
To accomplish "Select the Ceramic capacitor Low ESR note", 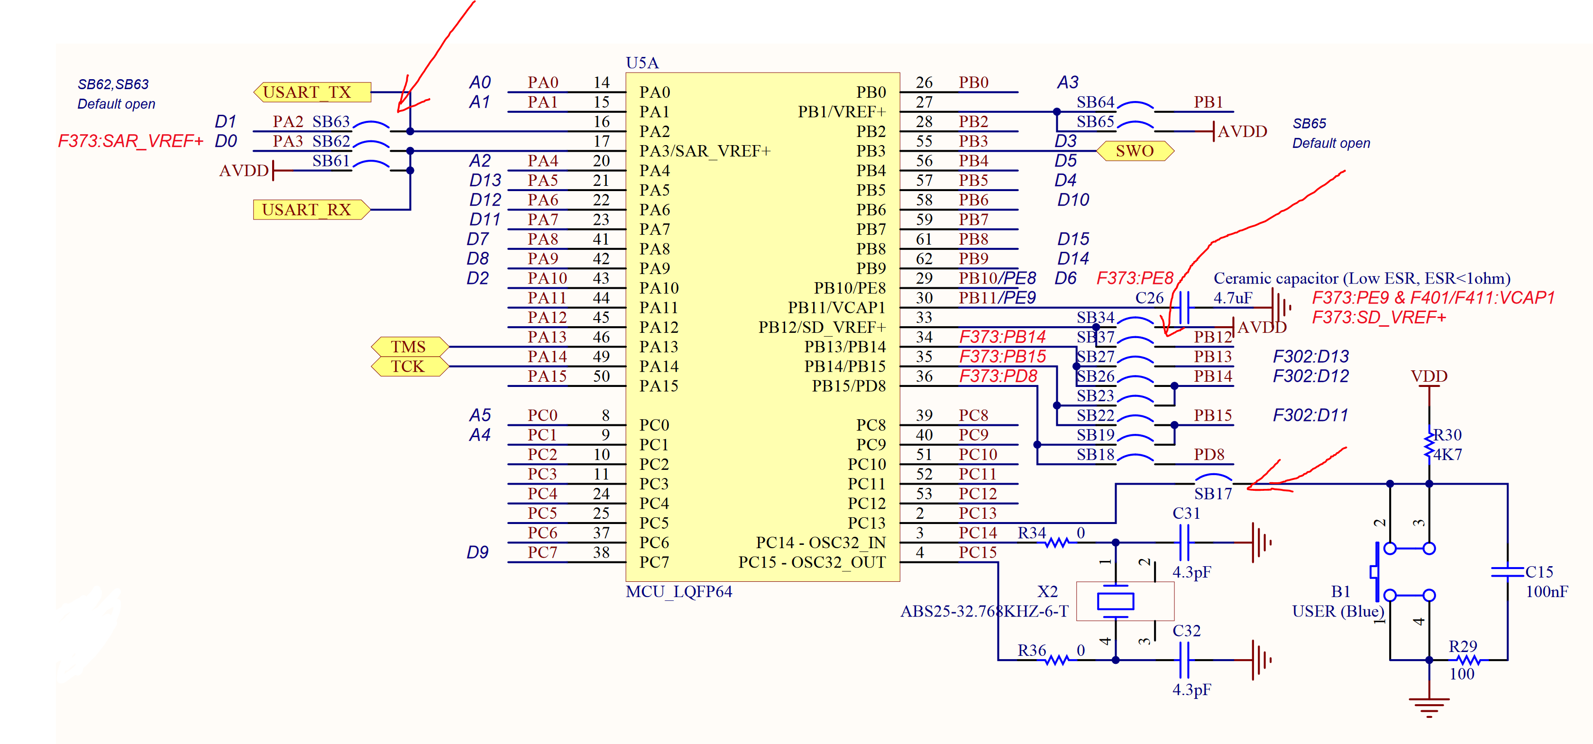I will tap(1362, 278).
